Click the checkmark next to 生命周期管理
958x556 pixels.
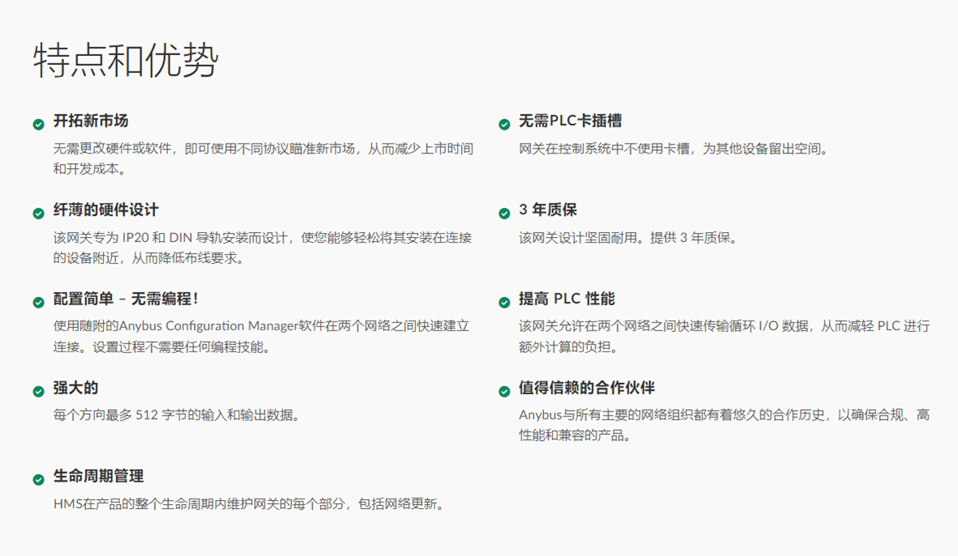click(x=38, y=480)
